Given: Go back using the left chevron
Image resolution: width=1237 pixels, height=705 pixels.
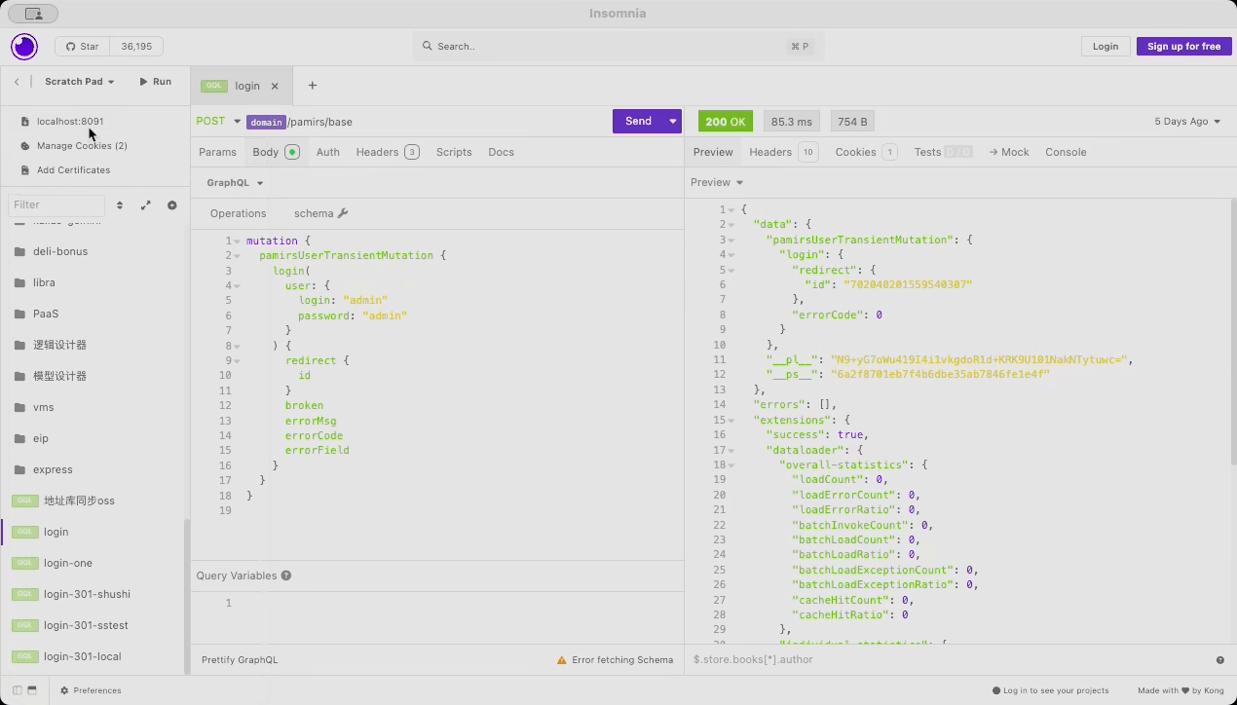Looking at the screenshot, I should [17, 82].
